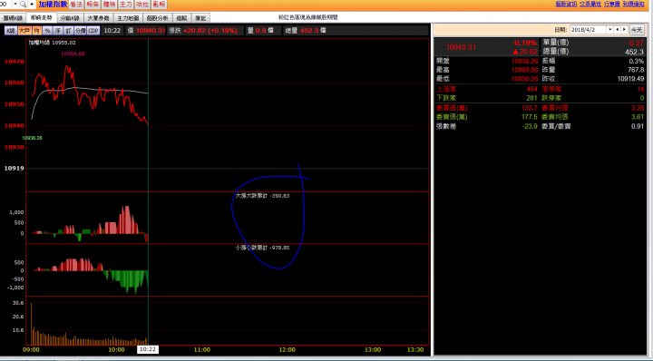Click the 張數差 -23.9 value
The width and height of the screenshot is (653, 361).
pyautogui.click(x=530, y=126)
